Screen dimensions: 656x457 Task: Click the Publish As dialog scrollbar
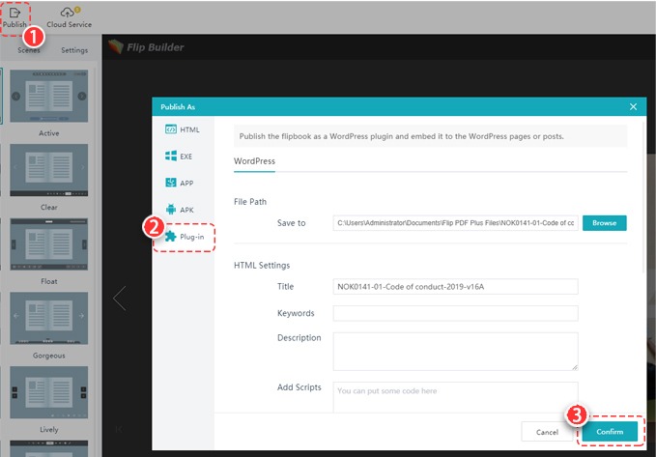pos(644,196)
